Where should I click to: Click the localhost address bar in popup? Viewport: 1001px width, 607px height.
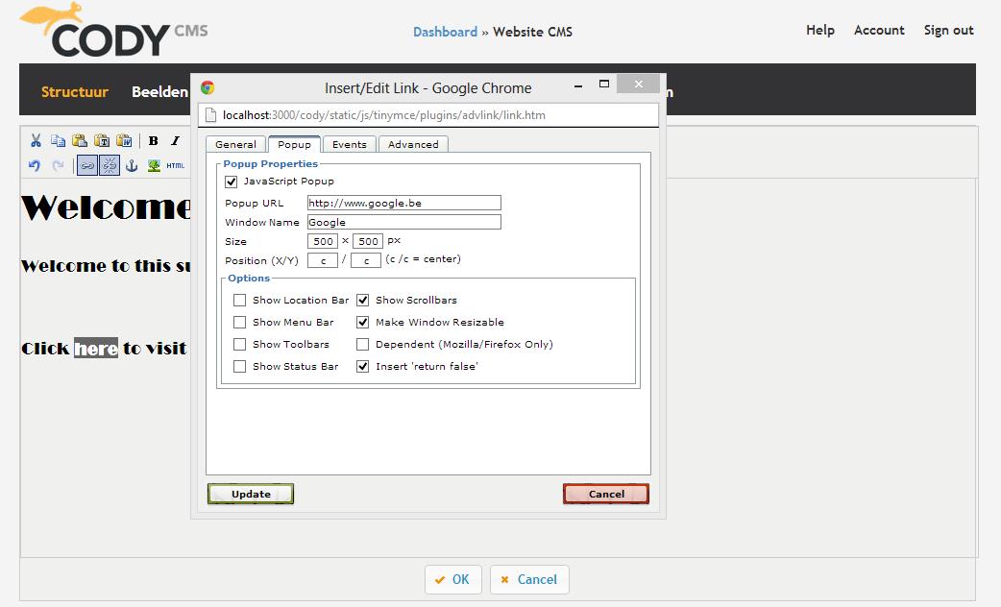[428, 115]
